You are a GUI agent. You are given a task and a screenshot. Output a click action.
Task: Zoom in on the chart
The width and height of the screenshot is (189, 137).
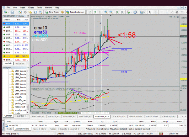(106, 12)
